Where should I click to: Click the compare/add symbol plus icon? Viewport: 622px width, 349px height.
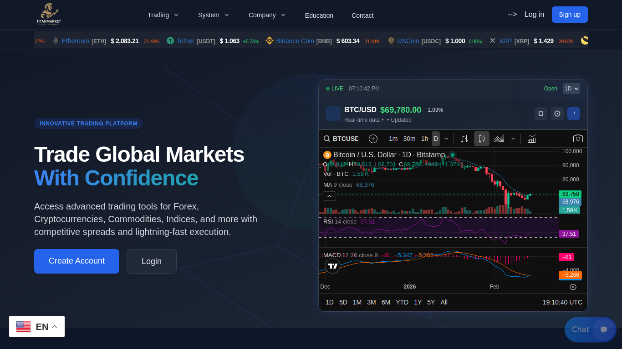coord(373,139)
